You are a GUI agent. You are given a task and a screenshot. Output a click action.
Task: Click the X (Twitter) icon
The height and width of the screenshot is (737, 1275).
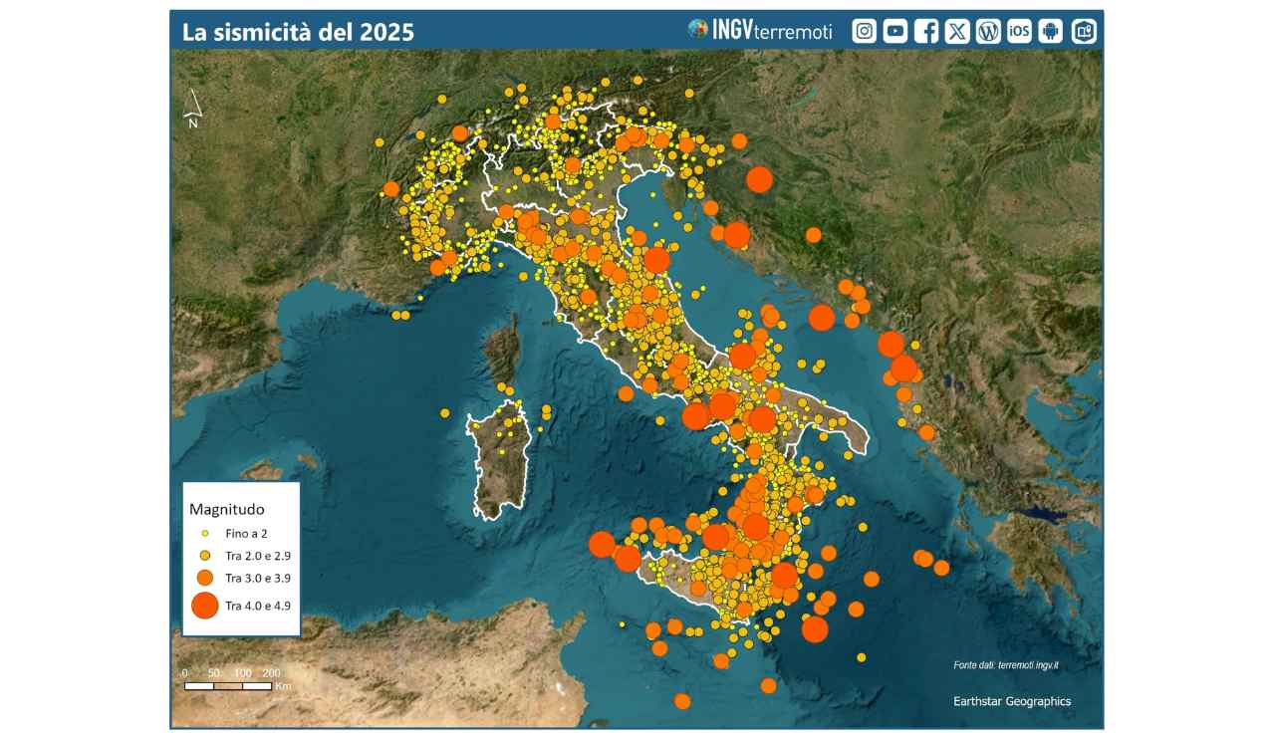pos(957,31)
